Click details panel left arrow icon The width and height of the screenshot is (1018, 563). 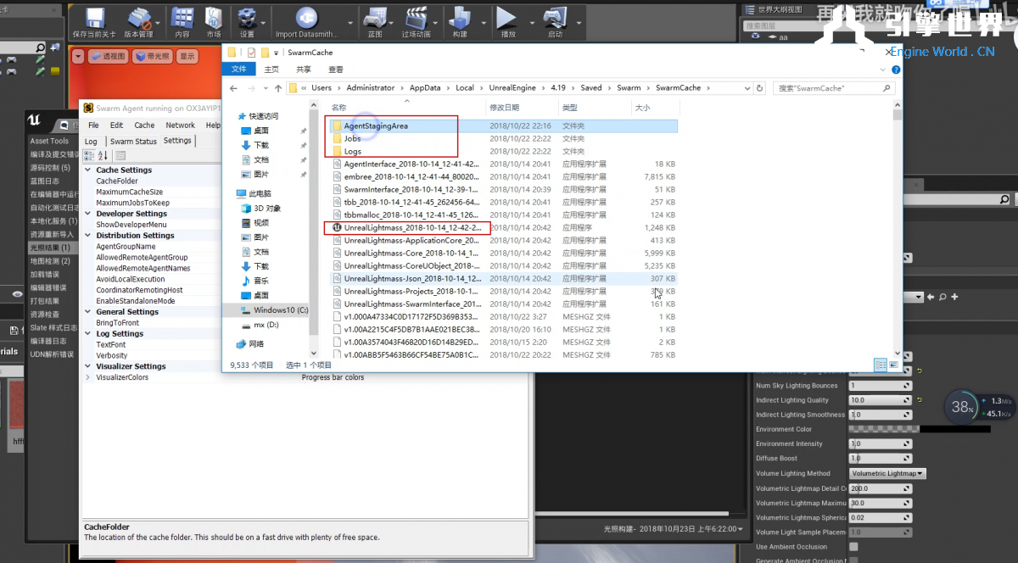[931, 297]
